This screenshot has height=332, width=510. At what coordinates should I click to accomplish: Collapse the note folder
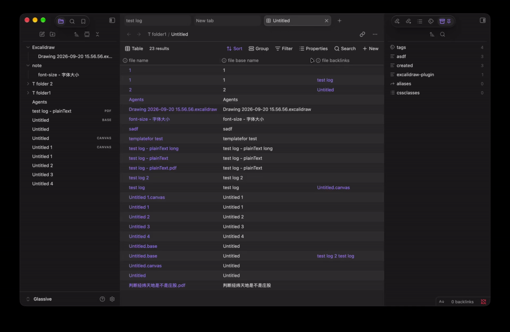coord(28,66)
